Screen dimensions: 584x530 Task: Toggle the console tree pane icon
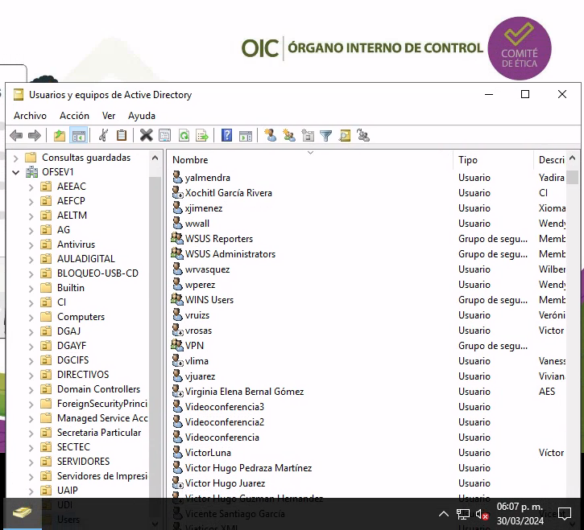tap(79, 135)
